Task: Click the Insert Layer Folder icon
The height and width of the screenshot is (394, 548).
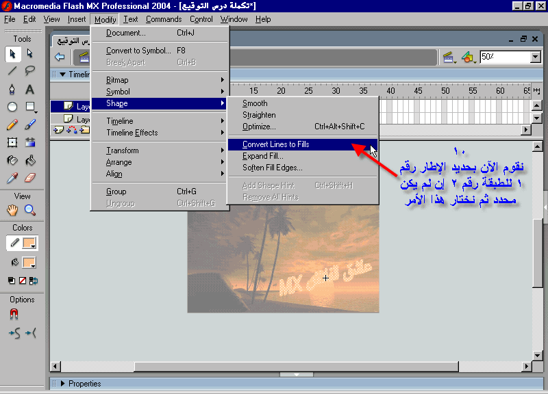Action: (x=84, y=130)
